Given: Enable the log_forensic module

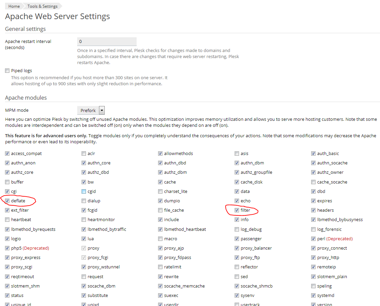Looking at the screenshot, I should pos(314,229).
